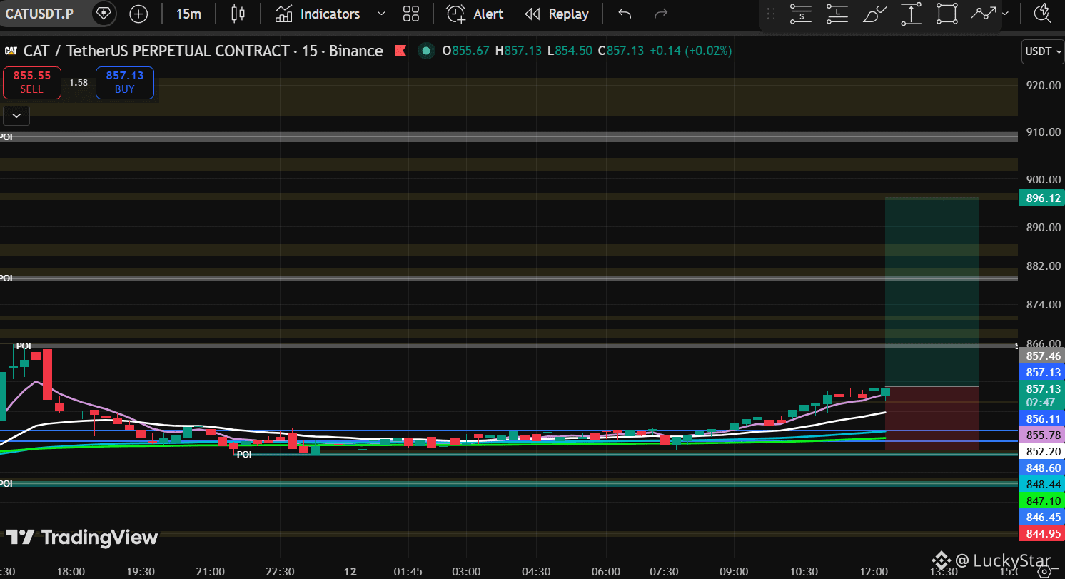Click the POI label below the 22:30 candles
Viewport: 1065px width, 579px height.
click(244, 454)
